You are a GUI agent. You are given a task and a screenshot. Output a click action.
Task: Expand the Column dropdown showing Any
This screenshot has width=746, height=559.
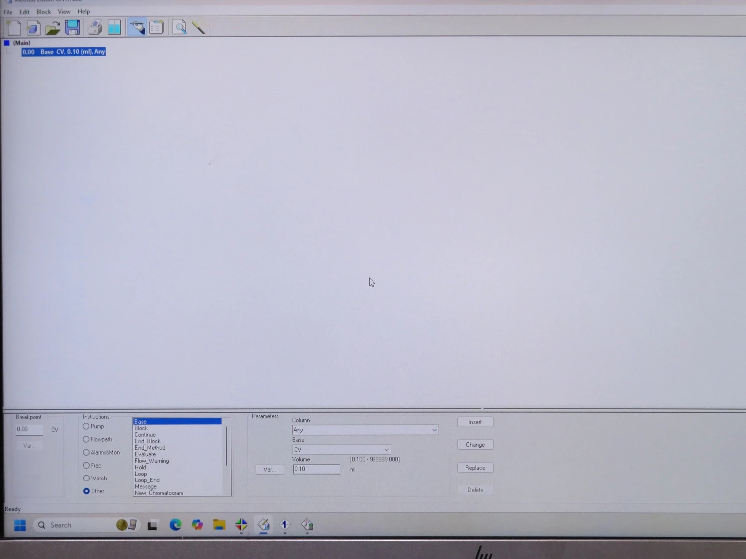[434, 430]
